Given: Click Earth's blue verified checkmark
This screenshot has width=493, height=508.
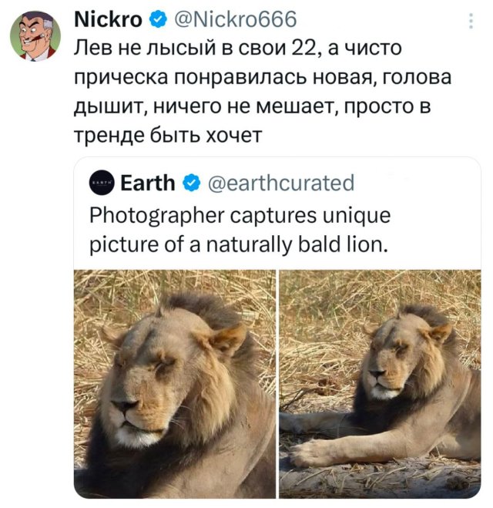Looking at the screenshot, I should pos(190,183).
